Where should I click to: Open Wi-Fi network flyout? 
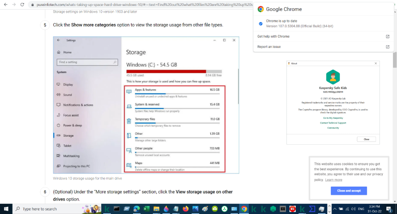click(x=347, y=209)
